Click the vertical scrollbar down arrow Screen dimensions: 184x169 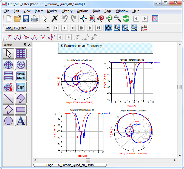coord(180,156)
